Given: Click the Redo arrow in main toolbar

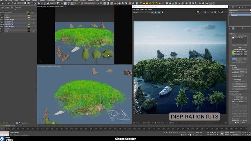Looking at the screenshot, I should 4,4.
